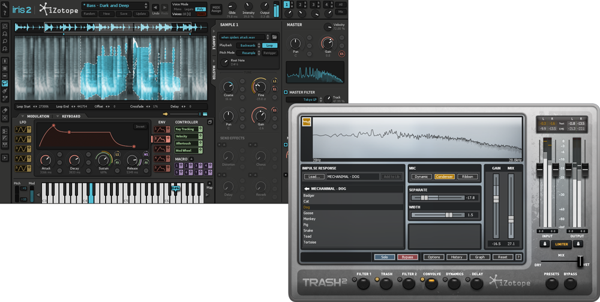Viewport: 600px width, 302px height.
Task: Click the Width slider handle
Action: [x=449, y=215]
